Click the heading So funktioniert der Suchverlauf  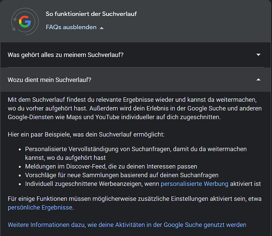click(91, 14)
